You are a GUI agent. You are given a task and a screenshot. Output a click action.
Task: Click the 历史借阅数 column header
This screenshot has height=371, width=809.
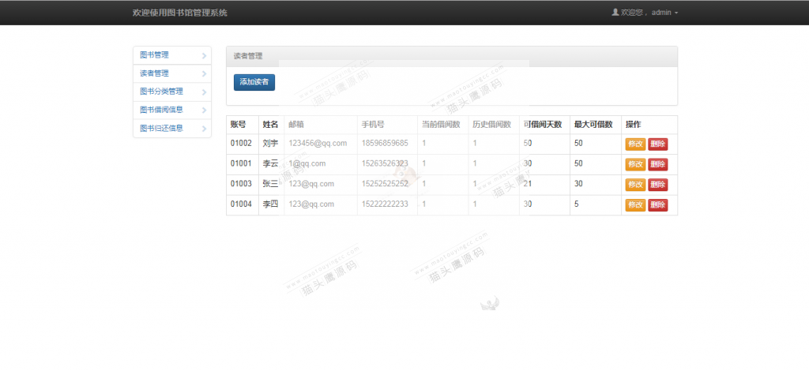[x=491, y=124]
